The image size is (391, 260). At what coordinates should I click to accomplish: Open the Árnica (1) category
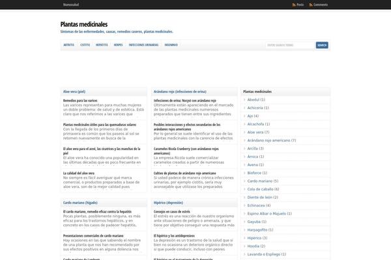click(255, 157)
